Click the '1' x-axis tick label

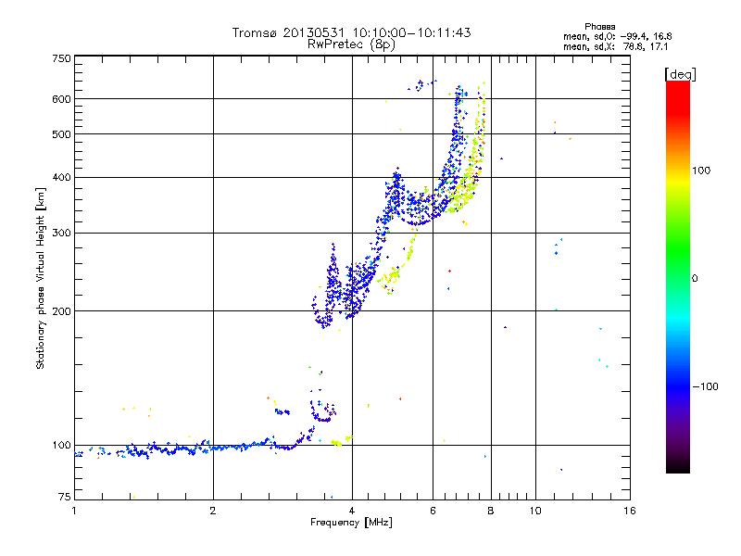point(74,512)
